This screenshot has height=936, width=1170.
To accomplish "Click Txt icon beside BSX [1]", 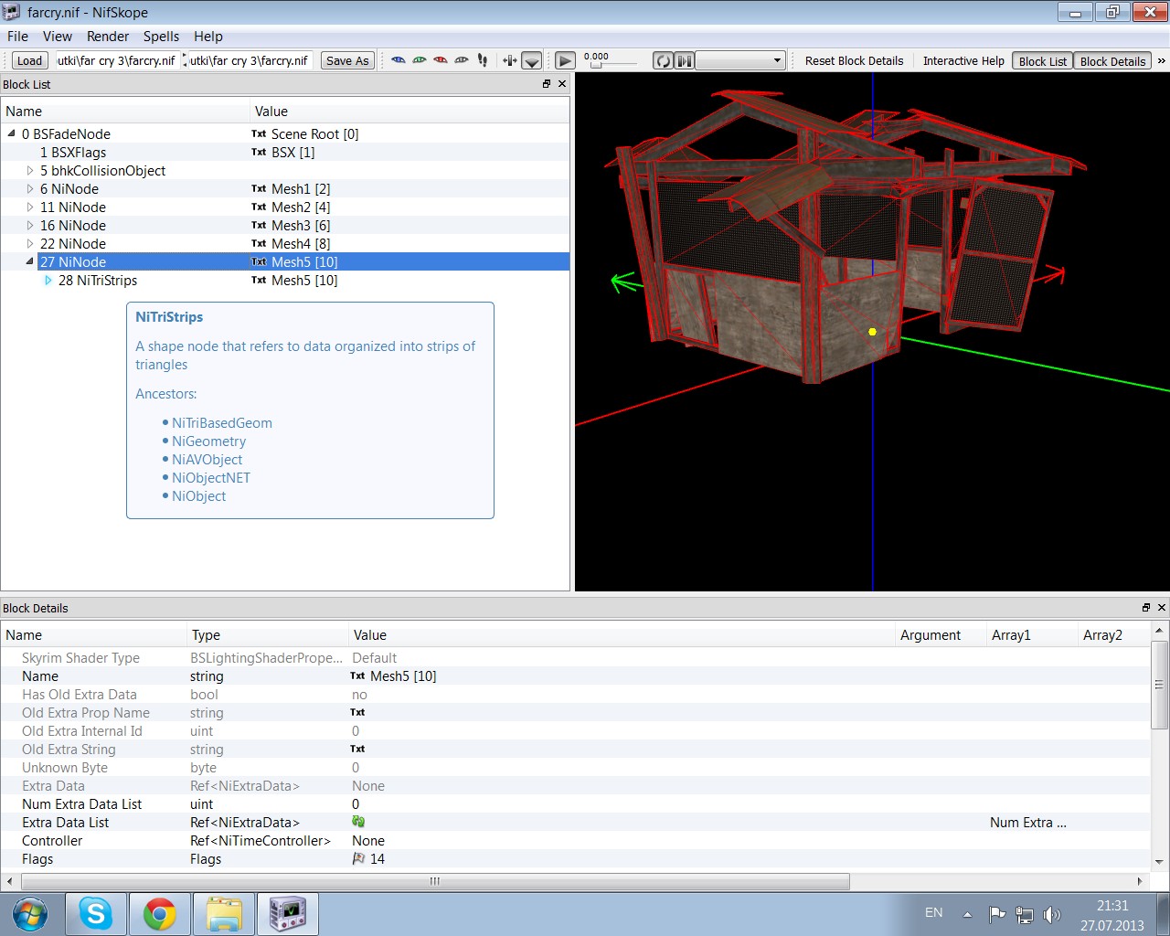I will (x=259, y=152).
